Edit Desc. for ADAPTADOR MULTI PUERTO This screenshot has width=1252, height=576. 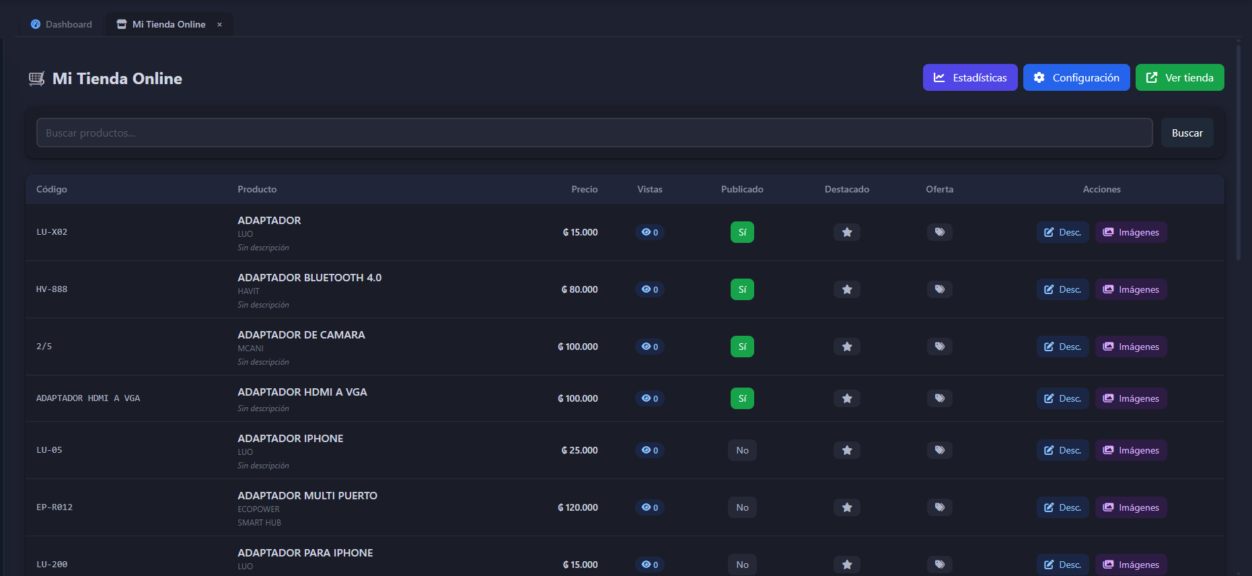[1063, 507]
